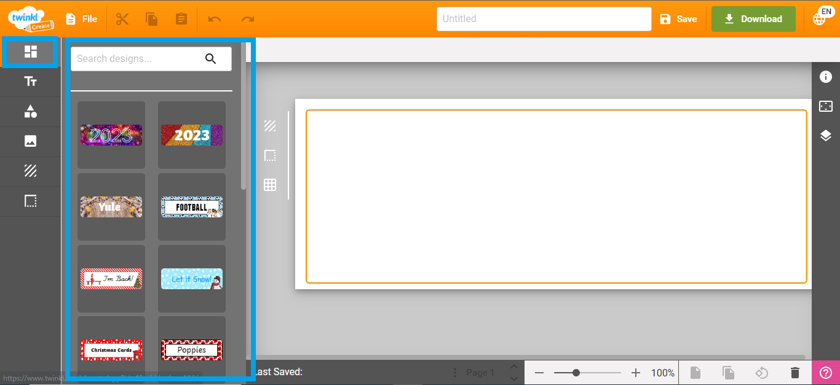Viewport: 840px width, 385px height.
Task: Undo the last action
Action: coord(213,18)
